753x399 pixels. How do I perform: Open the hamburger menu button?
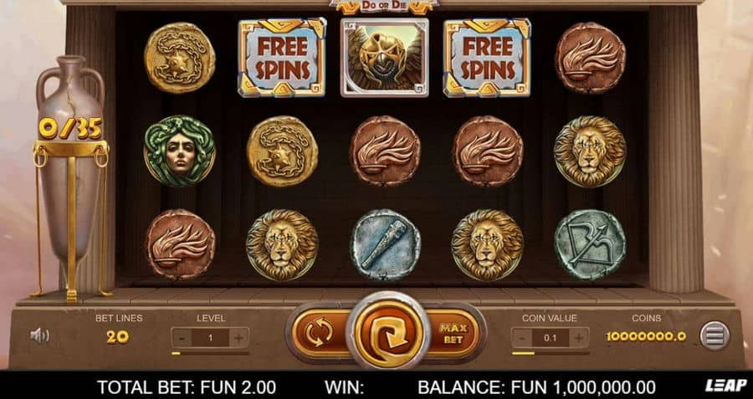point(715,335)
